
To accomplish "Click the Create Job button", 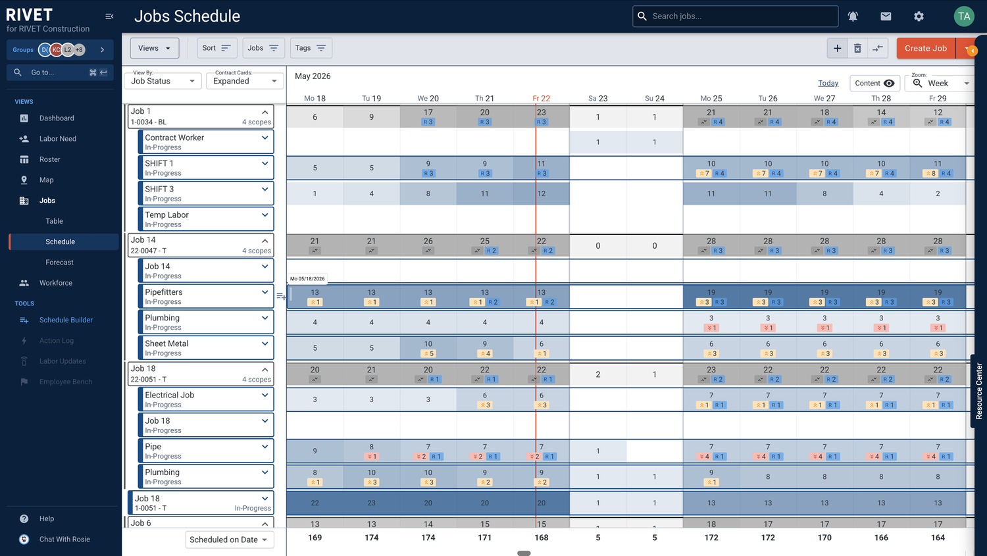I will click(x=926, y=48).
